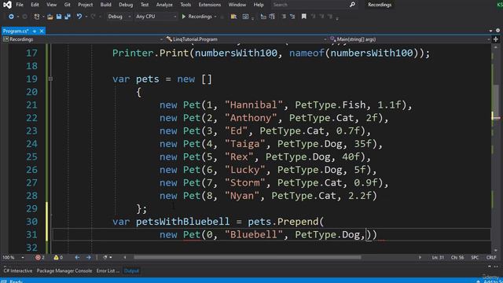The image size is (503, 283).
Task: Click the Increase Indent toolbar icon
Action: [272, 17]
